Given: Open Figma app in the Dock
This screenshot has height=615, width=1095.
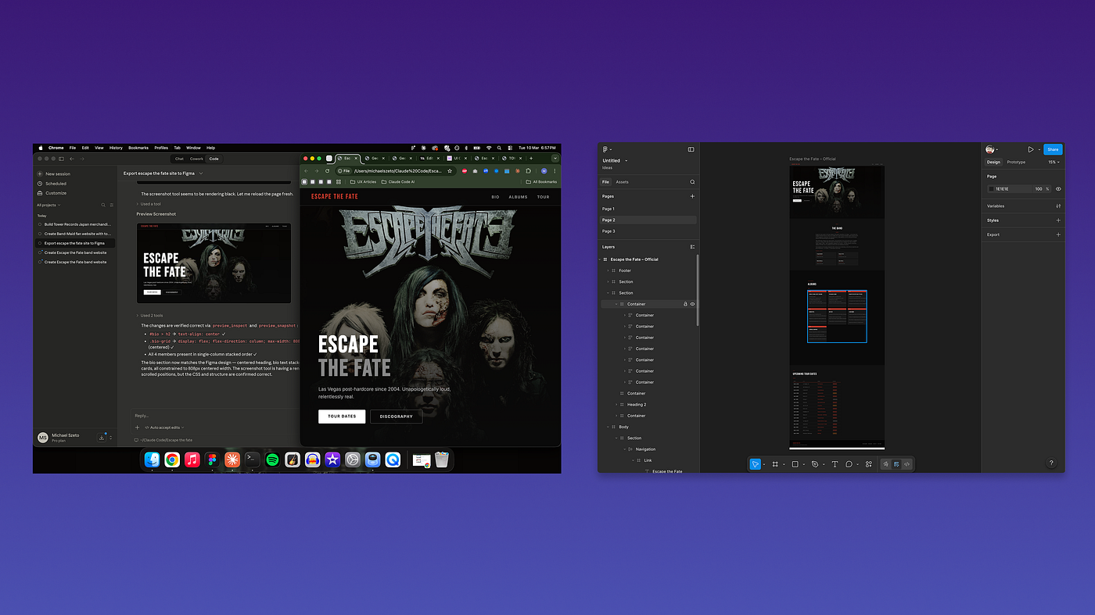Looking at the screenshot, I should coord(212,459).
